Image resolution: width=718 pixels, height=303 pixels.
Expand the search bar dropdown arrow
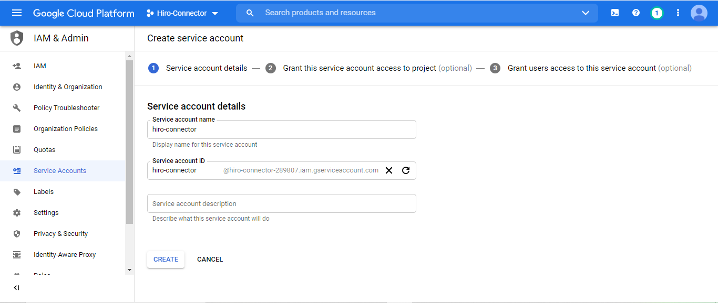pos(586,13)
